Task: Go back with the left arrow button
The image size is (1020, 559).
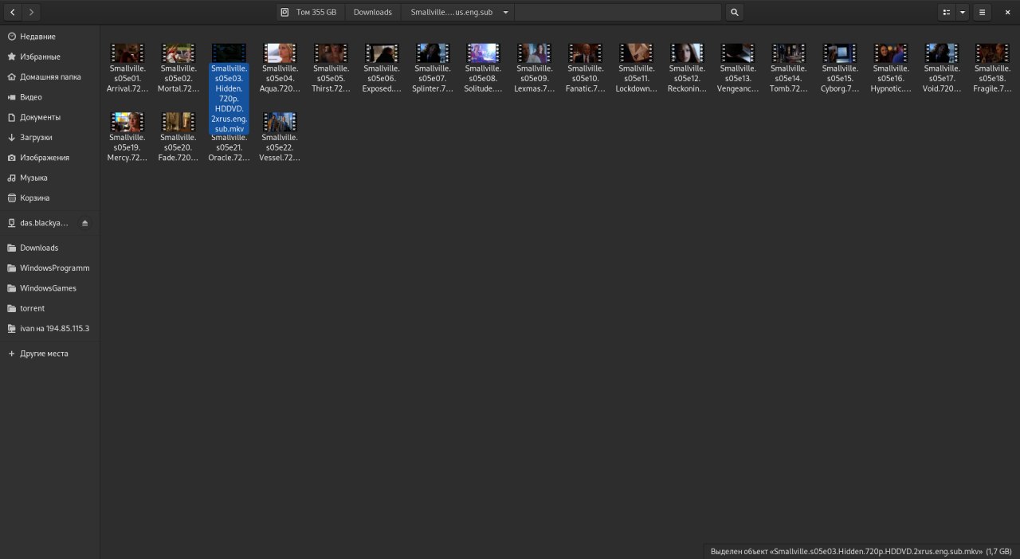Action: [13, 12]
